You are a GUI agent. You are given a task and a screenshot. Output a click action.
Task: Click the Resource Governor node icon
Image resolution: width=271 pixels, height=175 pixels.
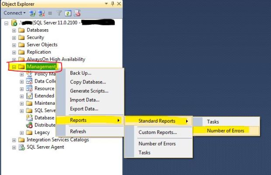pyautogui.click(x=29, y=89)
